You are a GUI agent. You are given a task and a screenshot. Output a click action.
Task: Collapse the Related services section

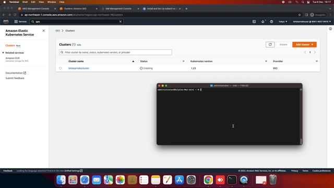coord(3,53)
